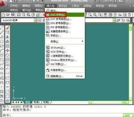Choose 字段(F) menu entry

(65, 36)
